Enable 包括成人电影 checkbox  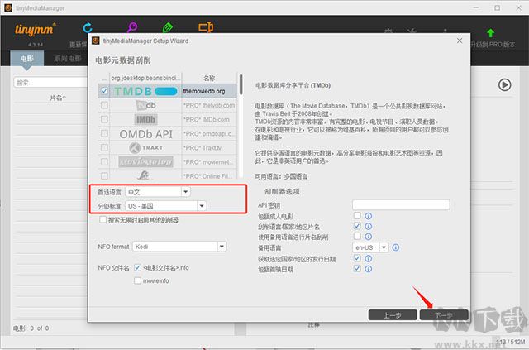click(x=357, y=215)
